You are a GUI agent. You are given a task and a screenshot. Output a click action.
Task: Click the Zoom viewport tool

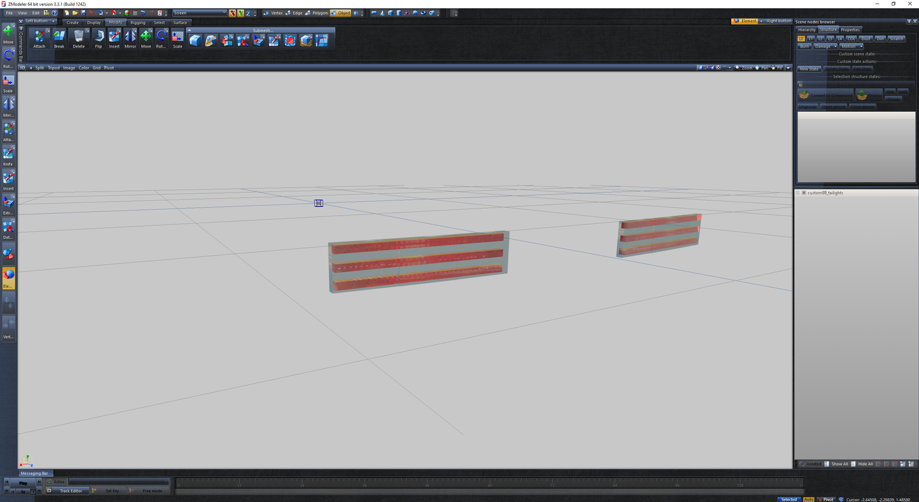coord(743,67)
